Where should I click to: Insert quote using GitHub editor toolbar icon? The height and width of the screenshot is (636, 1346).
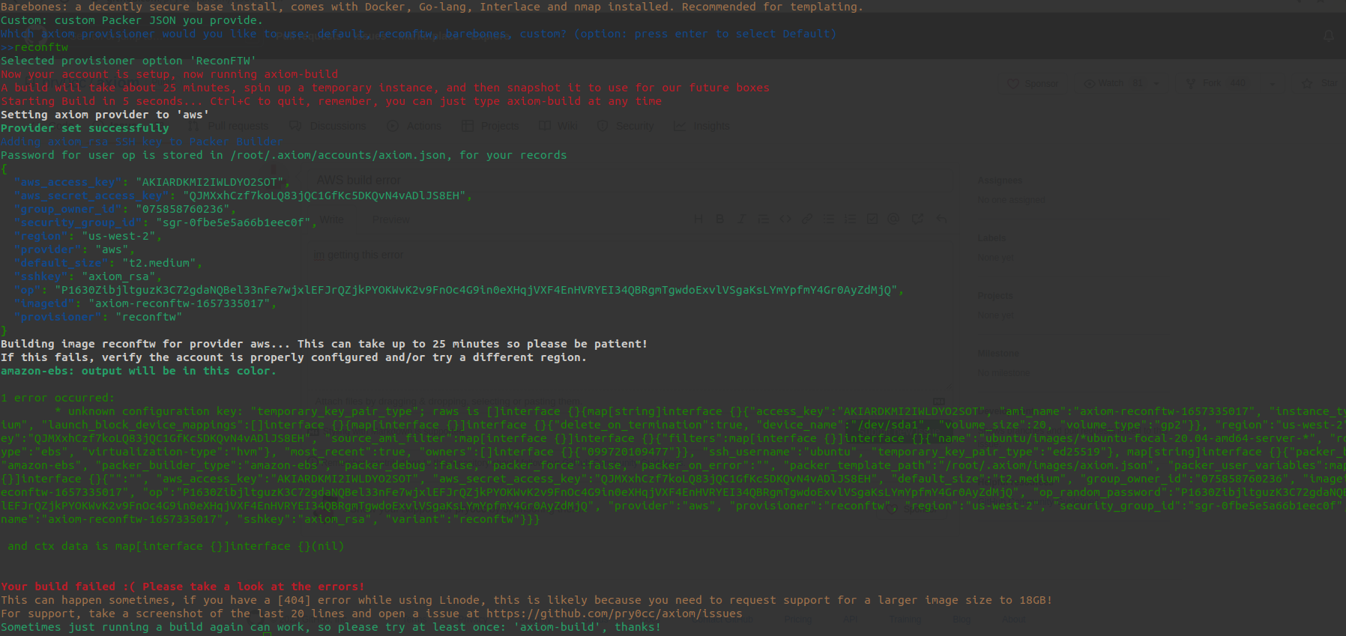click(763, 219)
